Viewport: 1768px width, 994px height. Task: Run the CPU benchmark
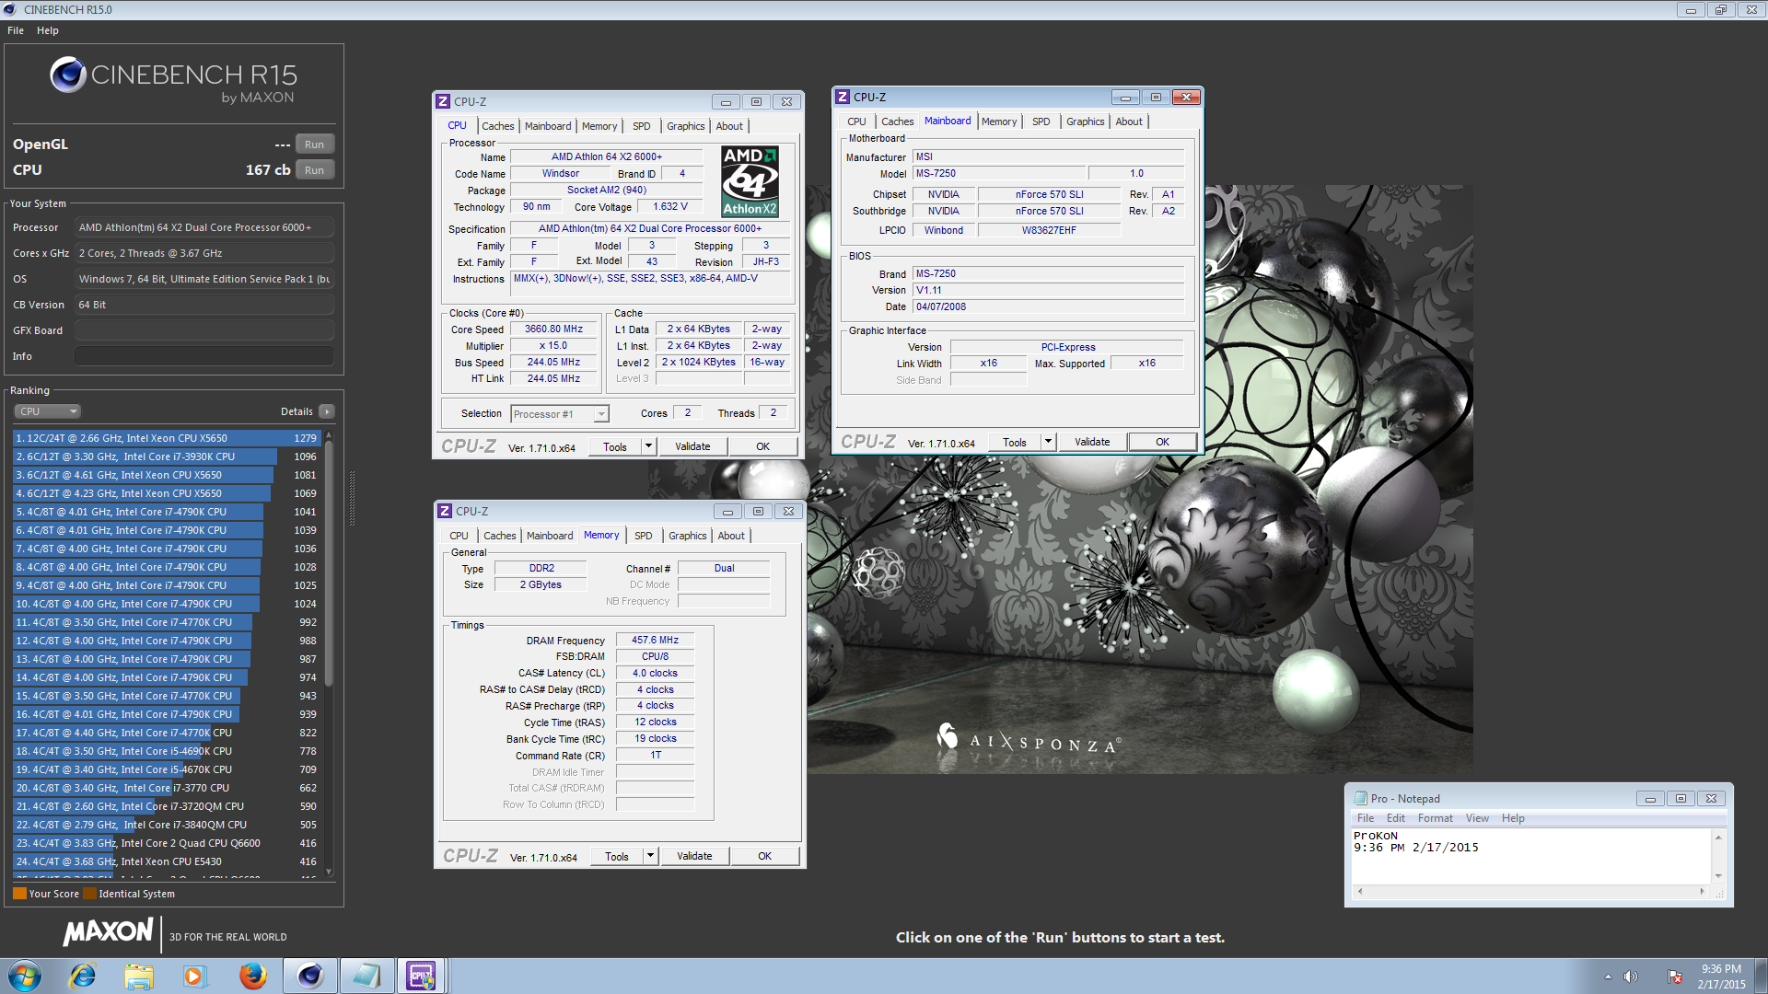[x=315, y=170]
